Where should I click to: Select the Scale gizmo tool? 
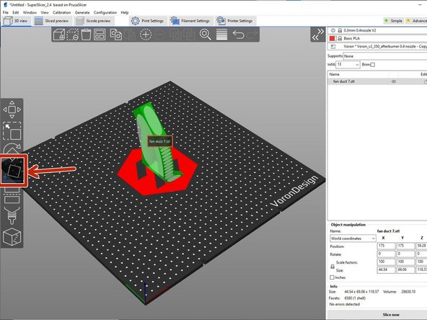pos(12,131)
